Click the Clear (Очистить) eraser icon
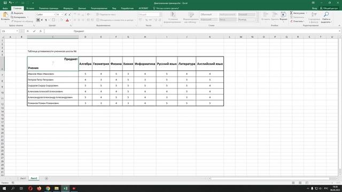 coord(291,21)
